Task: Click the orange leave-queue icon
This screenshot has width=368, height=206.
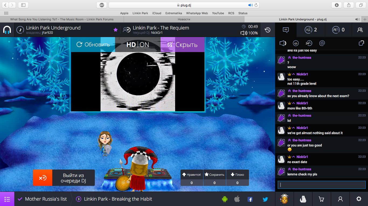Action: pos(43,178)
